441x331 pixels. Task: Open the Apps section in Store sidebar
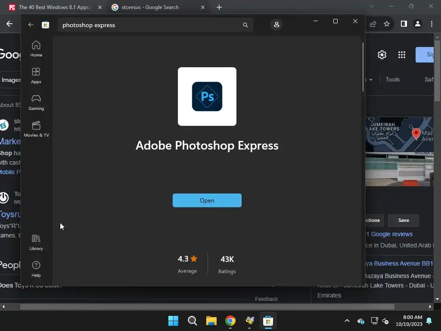click(x=36, y=76)
